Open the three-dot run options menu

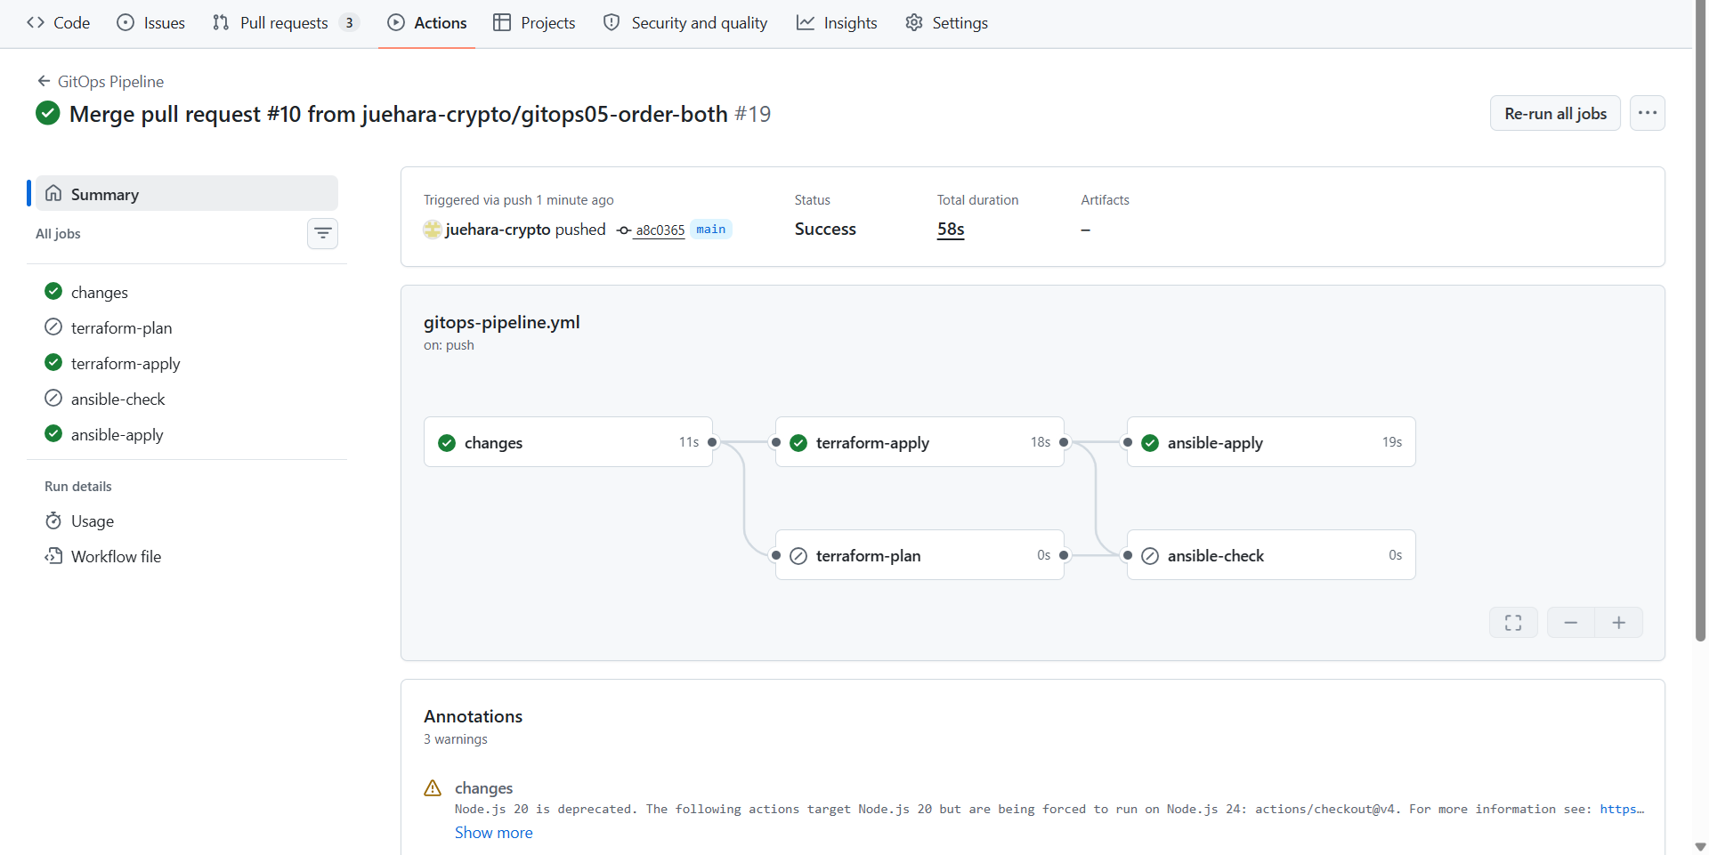[x=1648, y=114]
